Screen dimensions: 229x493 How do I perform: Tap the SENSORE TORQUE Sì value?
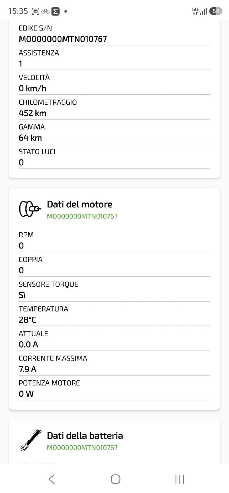(22, 295)
